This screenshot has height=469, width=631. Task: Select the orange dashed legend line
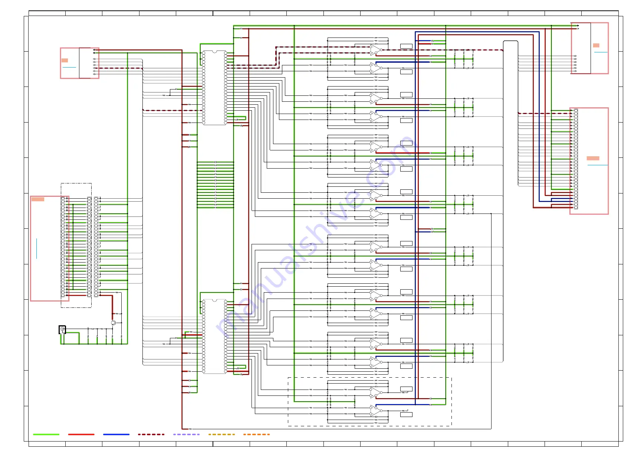coord(256,434)
